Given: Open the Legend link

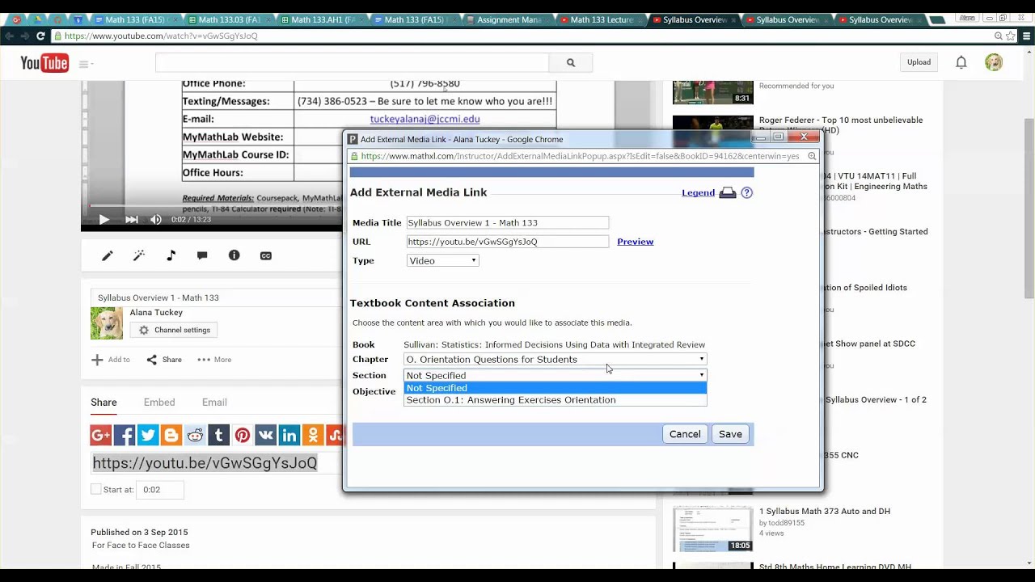Looking at the screenshot, I should click(x=698, y=192).
